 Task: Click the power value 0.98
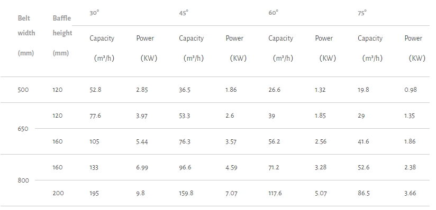411,90
